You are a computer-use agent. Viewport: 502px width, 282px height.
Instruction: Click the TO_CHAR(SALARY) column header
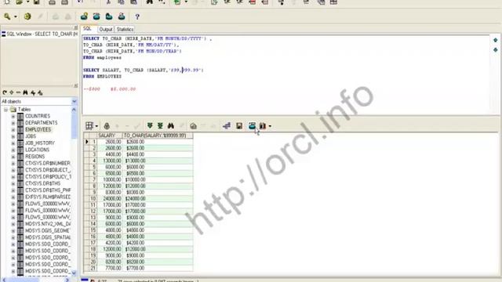(x=158, y=136)
